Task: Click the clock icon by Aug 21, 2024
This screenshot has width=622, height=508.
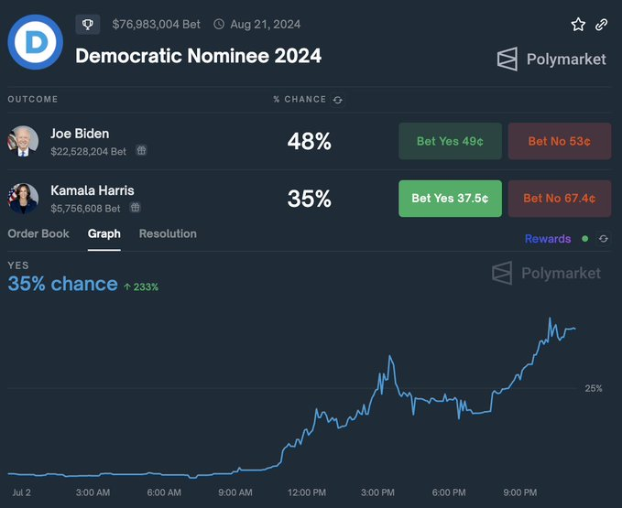Action: point(219,25)
